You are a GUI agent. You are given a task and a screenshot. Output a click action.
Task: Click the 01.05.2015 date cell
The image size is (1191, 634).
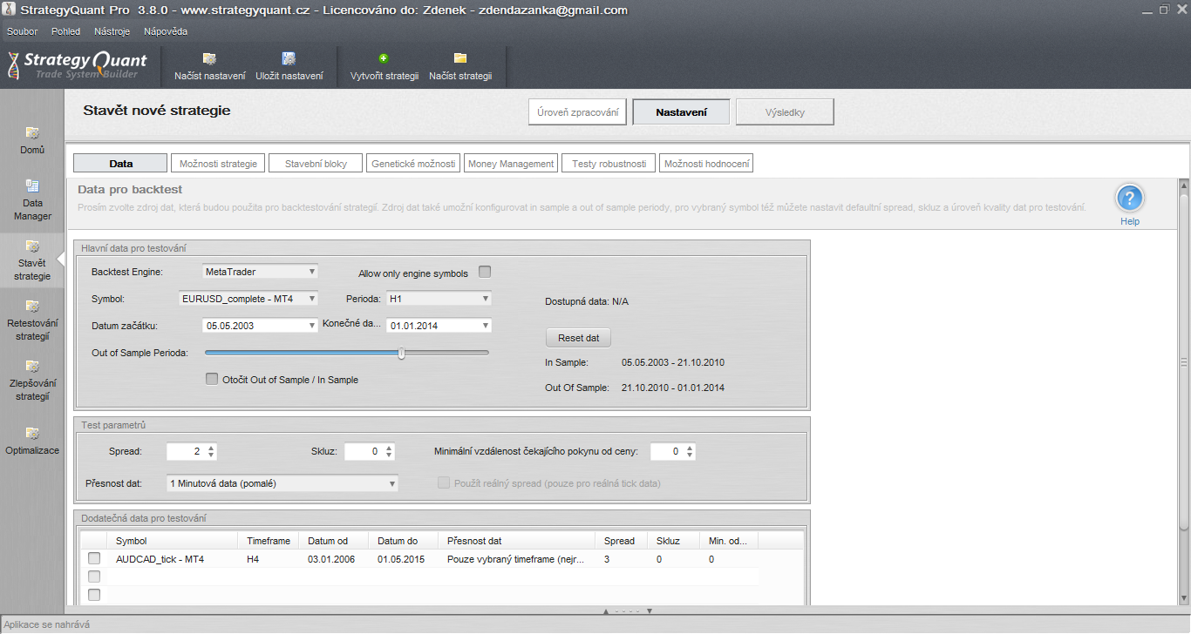point(401,559)
